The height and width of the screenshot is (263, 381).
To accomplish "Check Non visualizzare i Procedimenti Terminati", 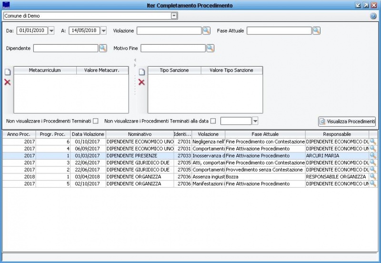I will [96, 121].
